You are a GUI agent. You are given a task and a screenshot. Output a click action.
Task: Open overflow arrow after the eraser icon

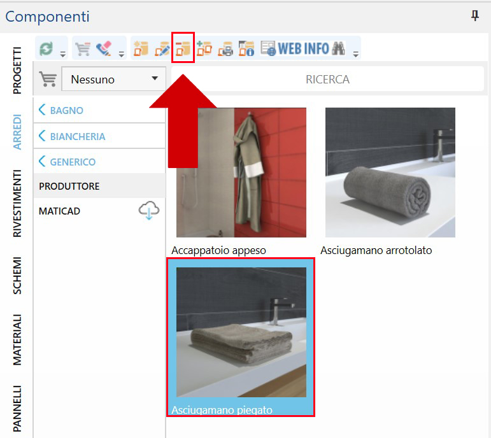[x=122, y=54]
